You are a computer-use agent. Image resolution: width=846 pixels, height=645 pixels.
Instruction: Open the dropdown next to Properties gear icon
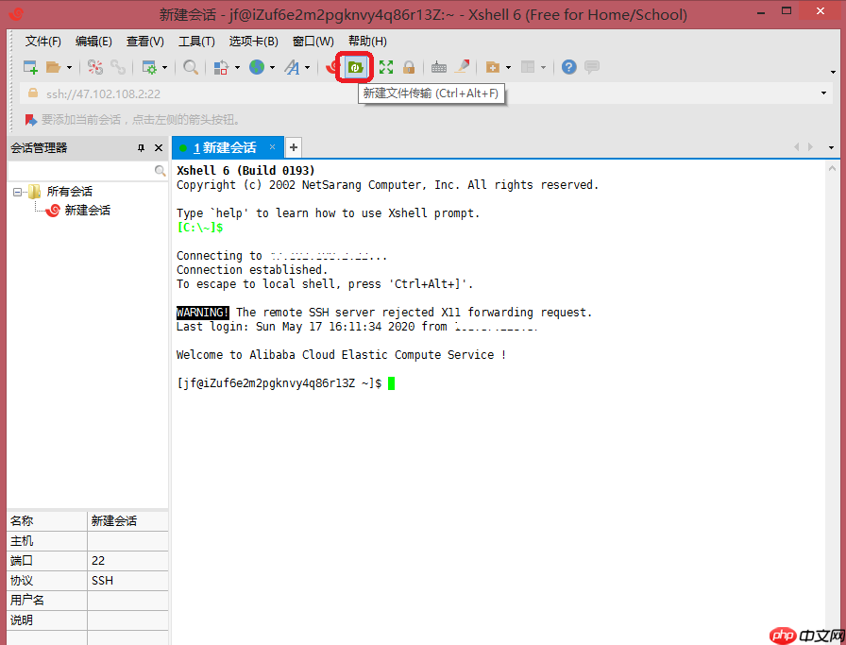pos(164,67)
